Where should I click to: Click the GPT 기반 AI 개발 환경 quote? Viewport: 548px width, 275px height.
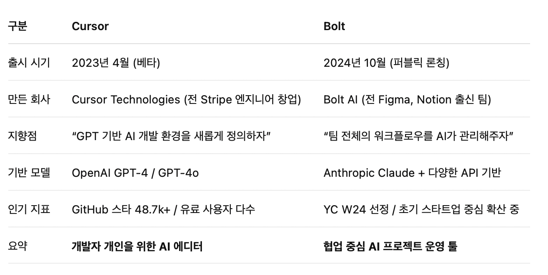click(x=171, y=136)
